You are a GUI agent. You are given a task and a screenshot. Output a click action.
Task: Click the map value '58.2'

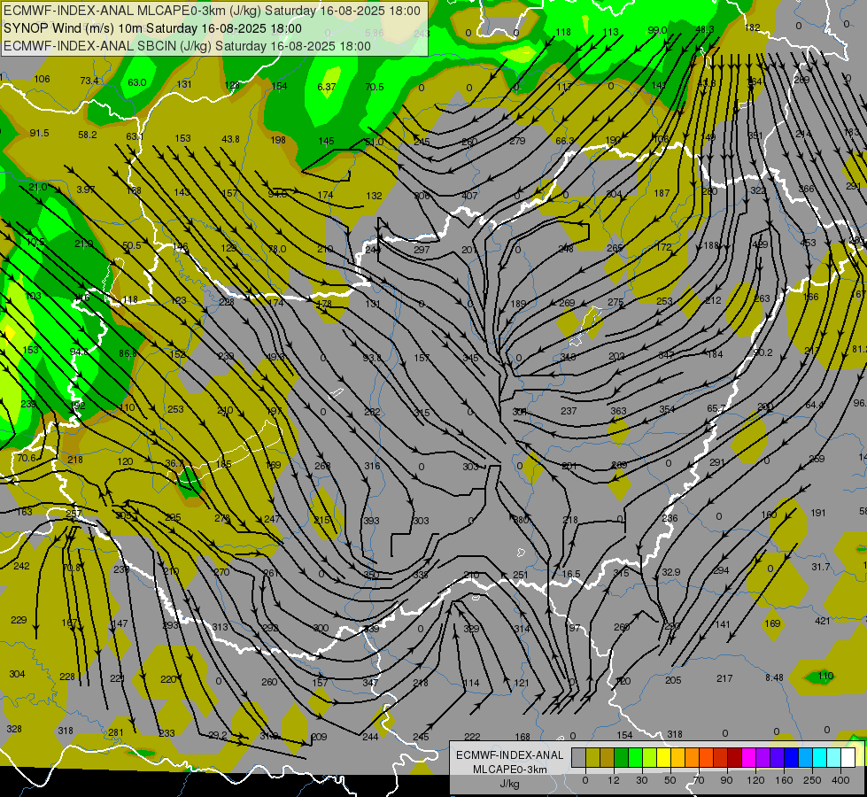point(88,135)
